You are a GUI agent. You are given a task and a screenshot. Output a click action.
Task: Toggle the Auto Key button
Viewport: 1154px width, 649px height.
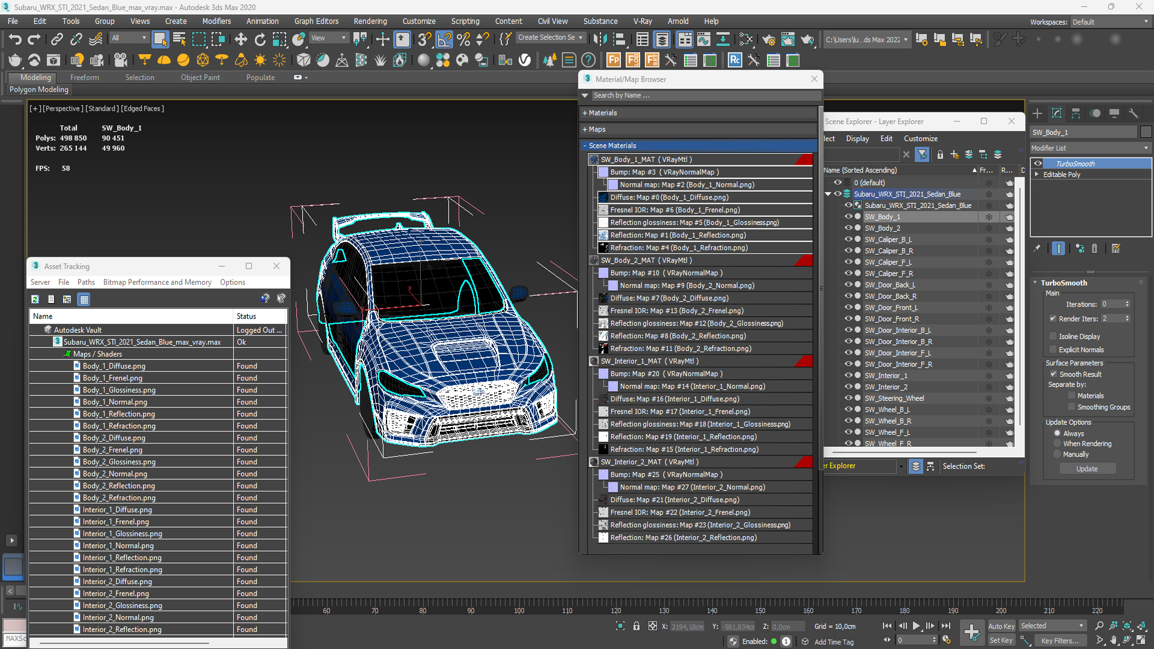coord(1001,626)
